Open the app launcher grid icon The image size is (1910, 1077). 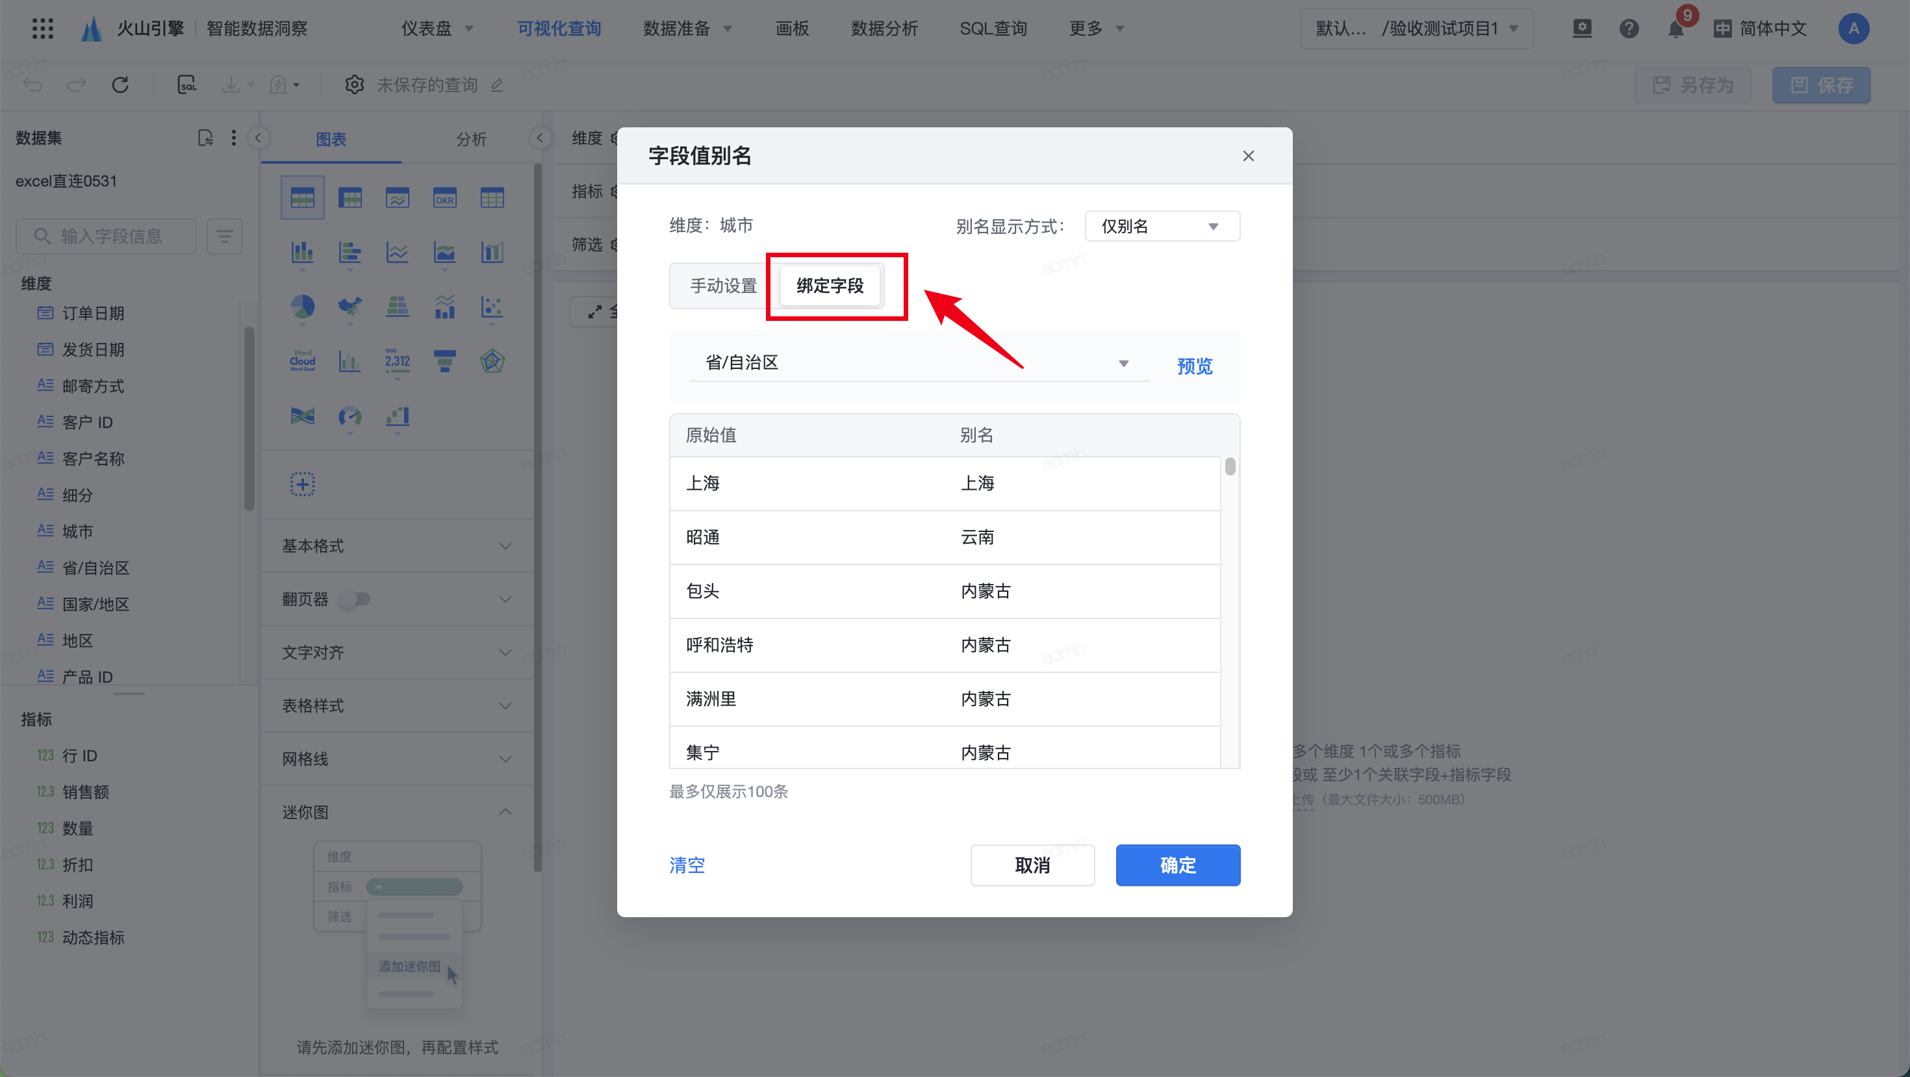(43, 28)
